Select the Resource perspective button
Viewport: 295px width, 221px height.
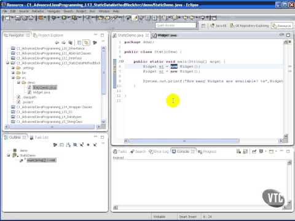[281, 26]
